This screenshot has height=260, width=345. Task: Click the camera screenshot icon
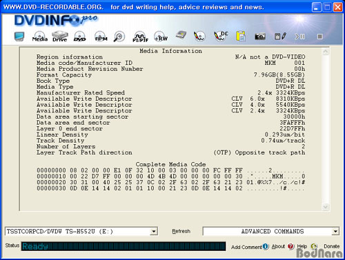[260, 37]
